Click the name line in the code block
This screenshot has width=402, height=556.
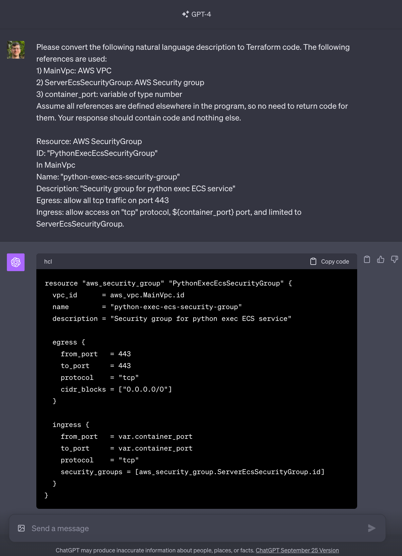pyautogui.click(x=147, y=307)
